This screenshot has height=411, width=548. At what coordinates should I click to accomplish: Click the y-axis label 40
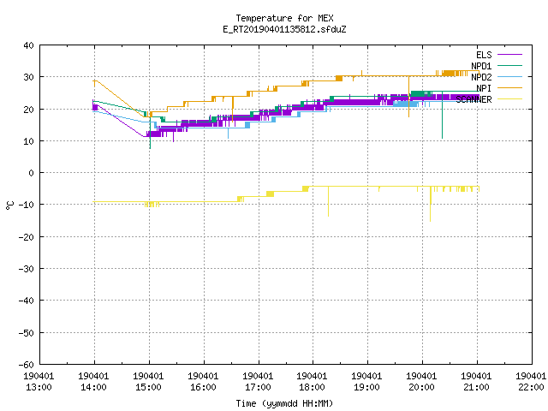pos(28,45)
